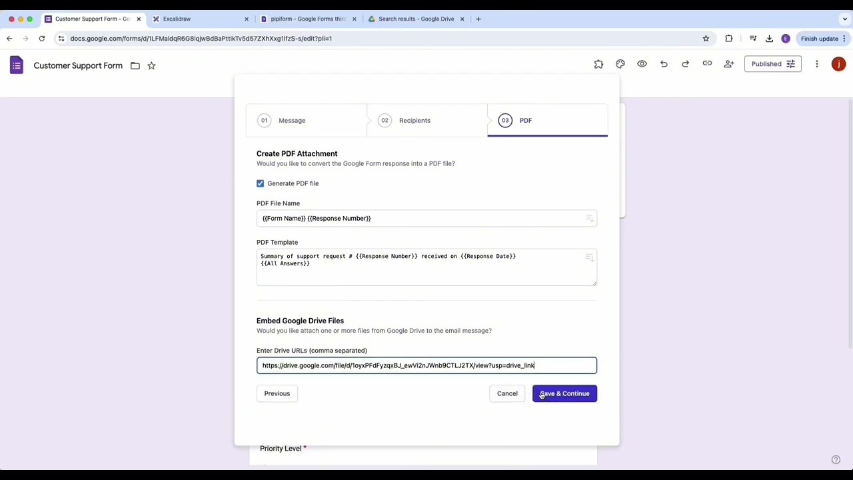Go to the 01 Message step

306,121
